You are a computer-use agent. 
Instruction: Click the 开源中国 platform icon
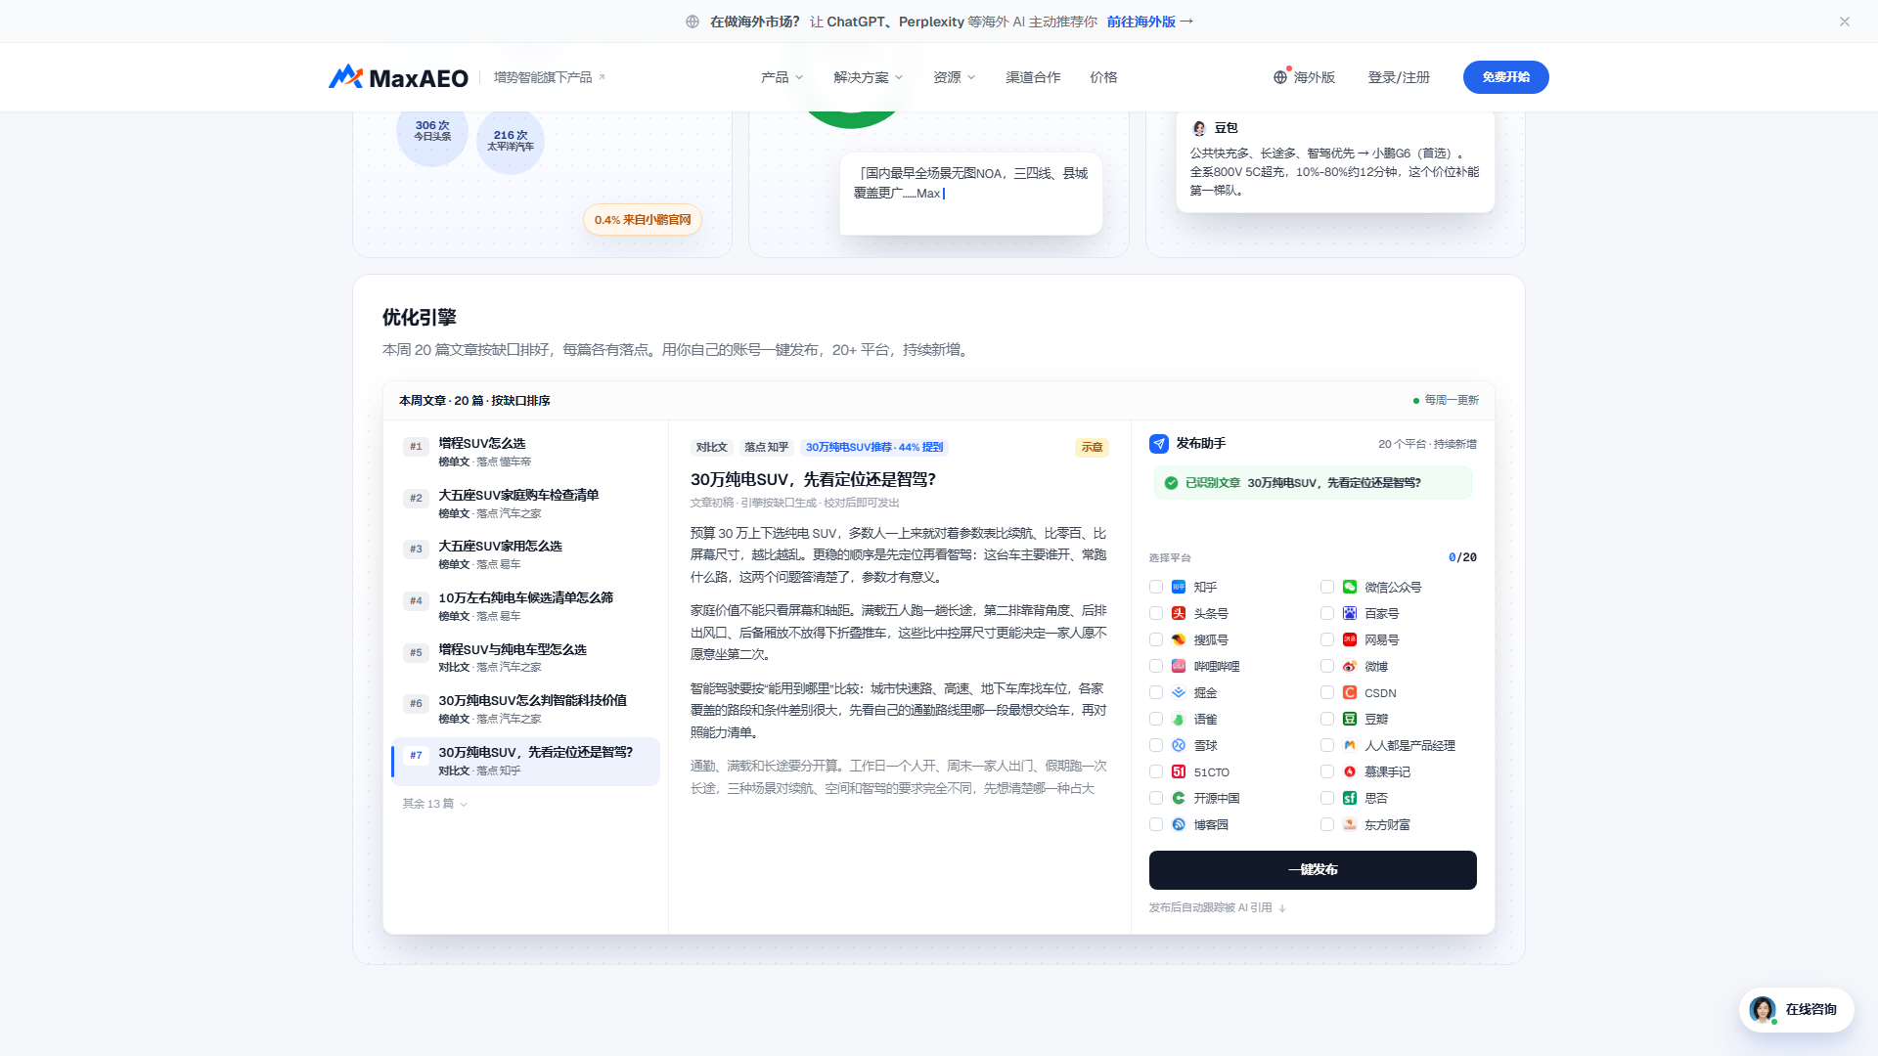1179,798
